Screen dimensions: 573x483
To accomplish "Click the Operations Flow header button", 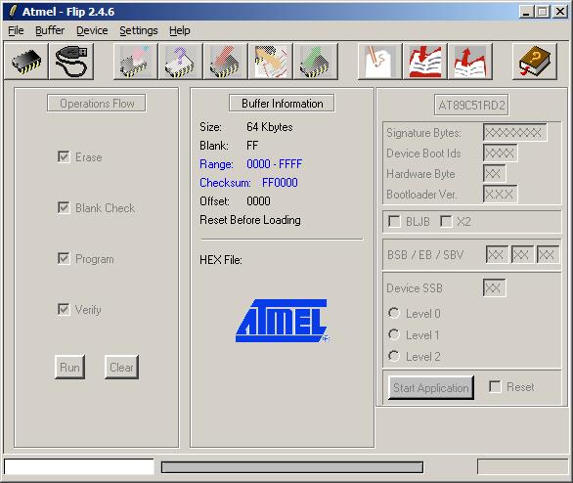I will [97, 104].
